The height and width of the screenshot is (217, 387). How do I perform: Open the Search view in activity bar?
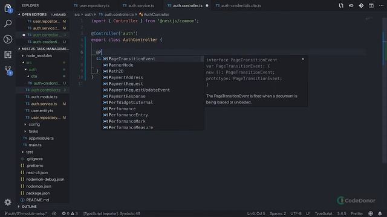pyautogui.click(x=8, y=24)
